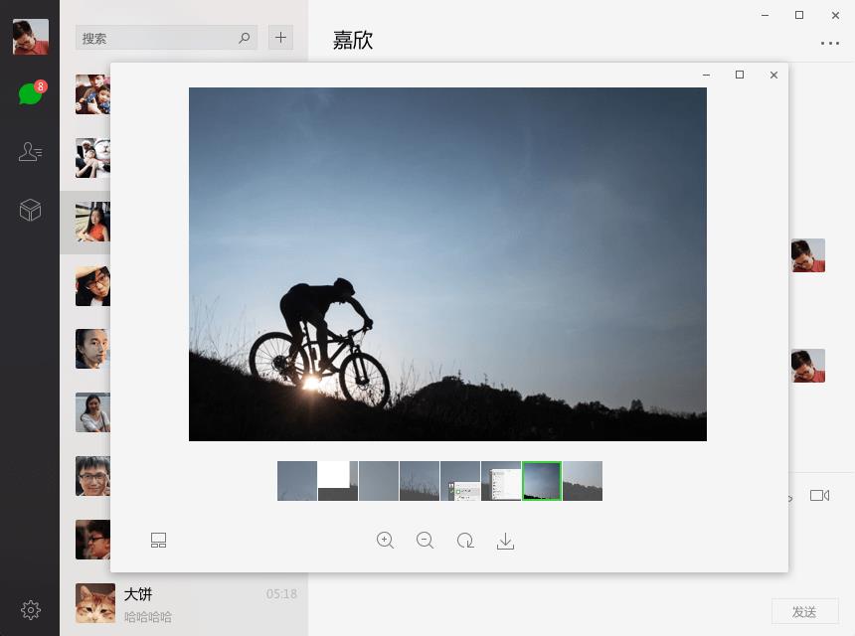Click the 05:18 timestamp on 大饼 chat
The height and width of the screenshot is (636, 855).
click(281, 594)
